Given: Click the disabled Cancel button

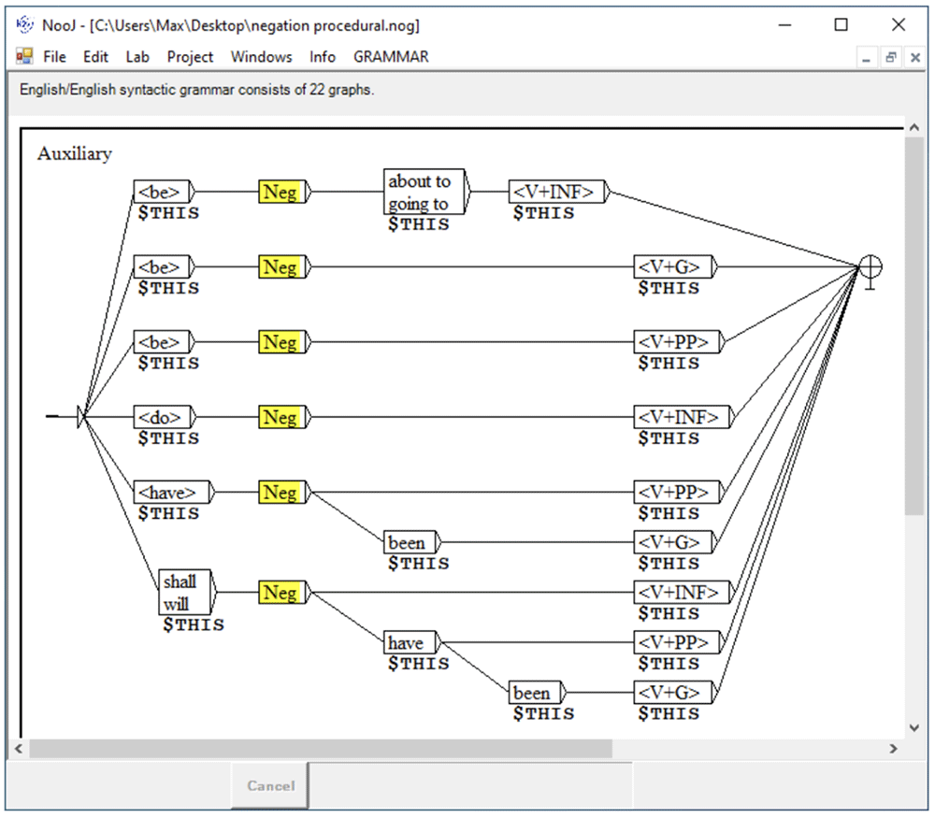Looking at the screenshot, I should click(271, 785).
